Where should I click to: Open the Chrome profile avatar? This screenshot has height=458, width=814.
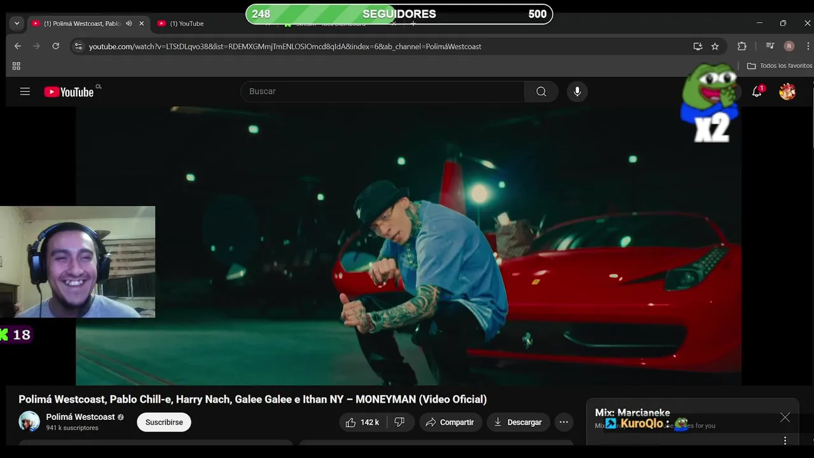tap(789, 46)
